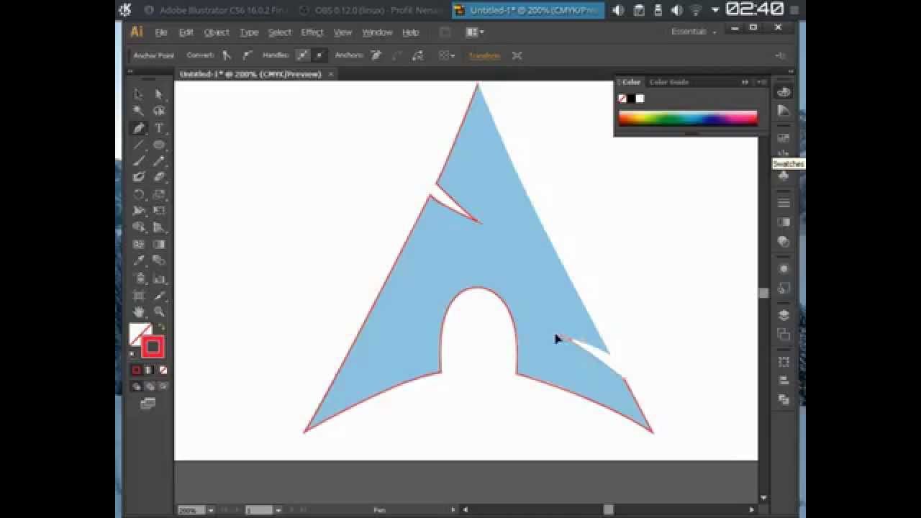Image resolution: width=921 pixels, height=518 pixels.
Task: Set Color mode button below swatches
Action: point(136,370)
